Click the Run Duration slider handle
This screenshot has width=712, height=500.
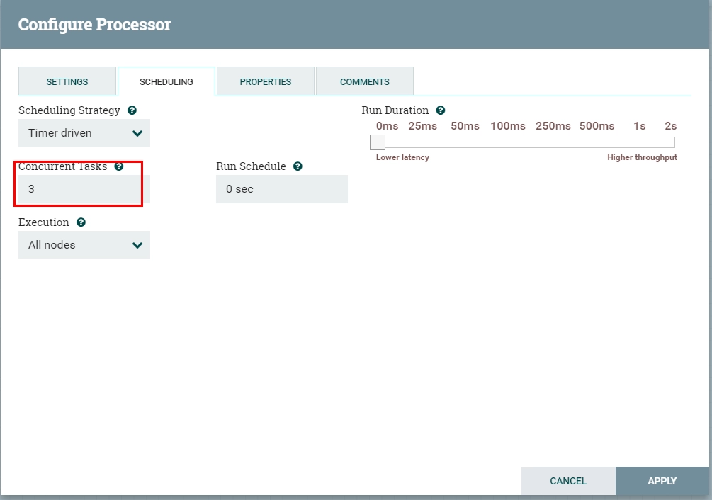[x=378, y=142]
